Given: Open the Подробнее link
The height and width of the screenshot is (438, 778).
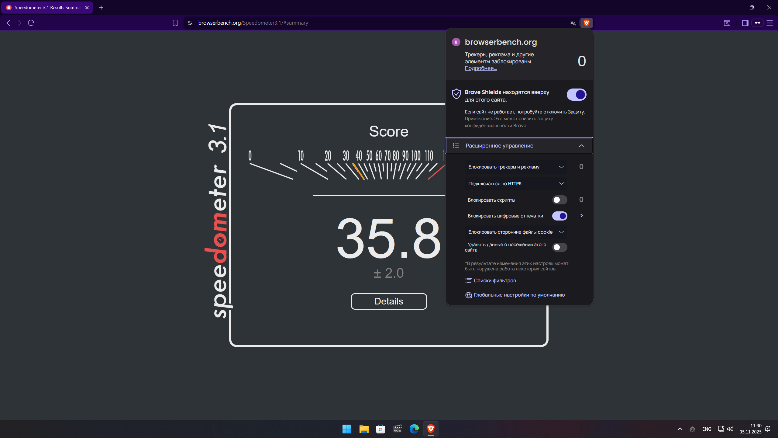Looking at the screenshot, I should 480,68.
